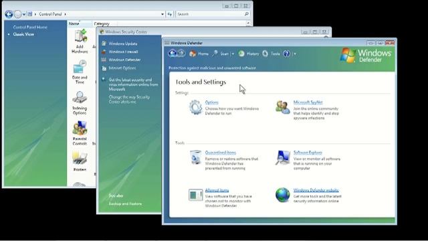Click Control Panel breadcrumb in address bar
This screenshot has width=428, height=241.
50,14
